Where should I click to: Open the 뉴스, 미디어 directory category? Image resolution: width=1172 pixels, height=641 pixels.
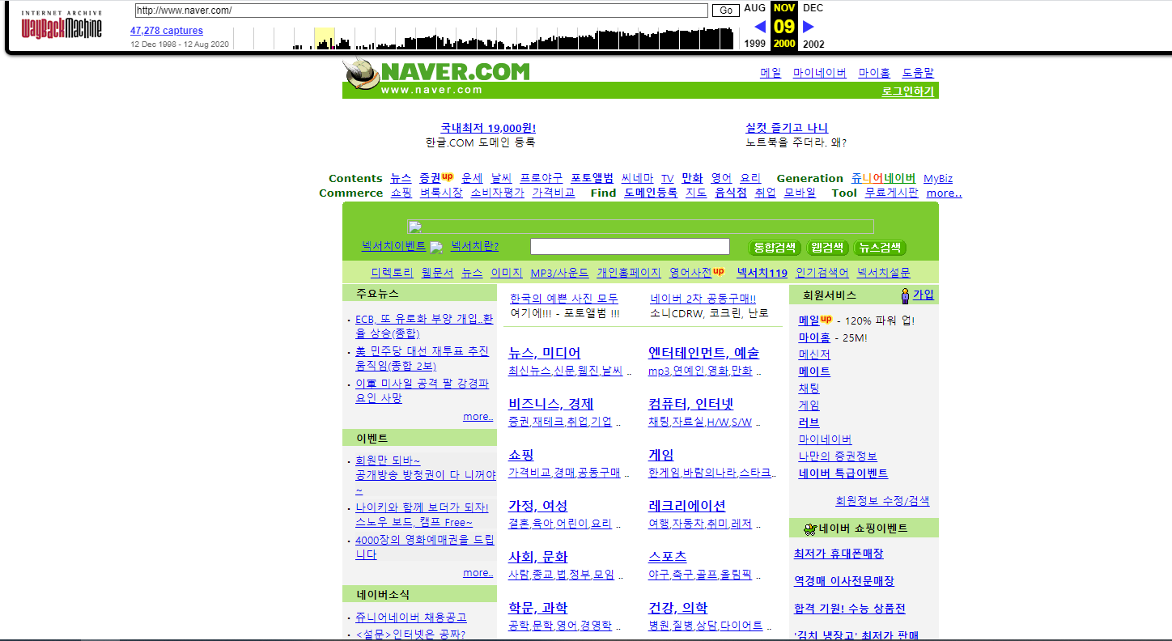pos(544,353)
